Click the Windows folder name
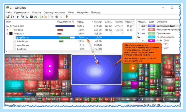 18,30
